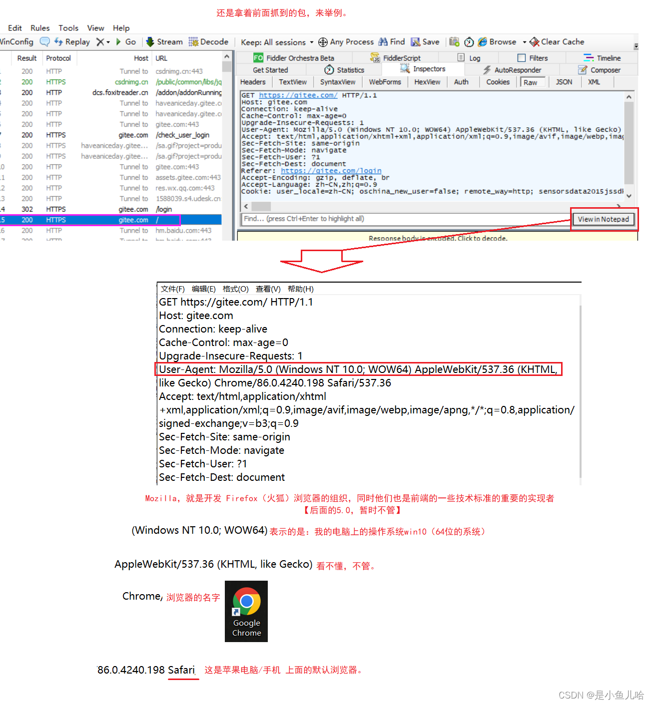The height and width of the screenshot is (705, 652).
Task: Switch to XML inspector tab
Action: tap(594, 82)
